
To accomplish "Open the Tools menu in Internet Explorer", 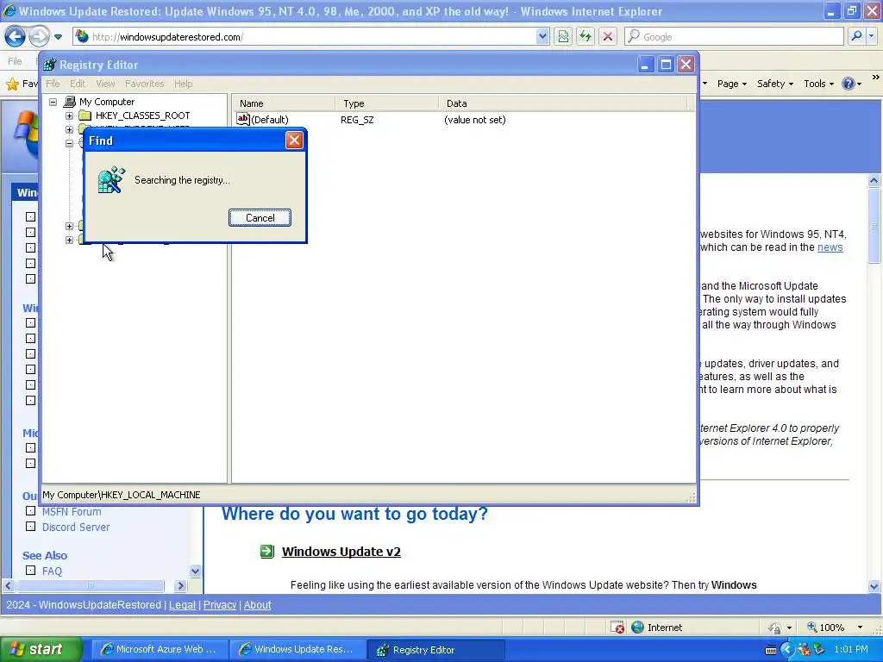I will point(818,84).
